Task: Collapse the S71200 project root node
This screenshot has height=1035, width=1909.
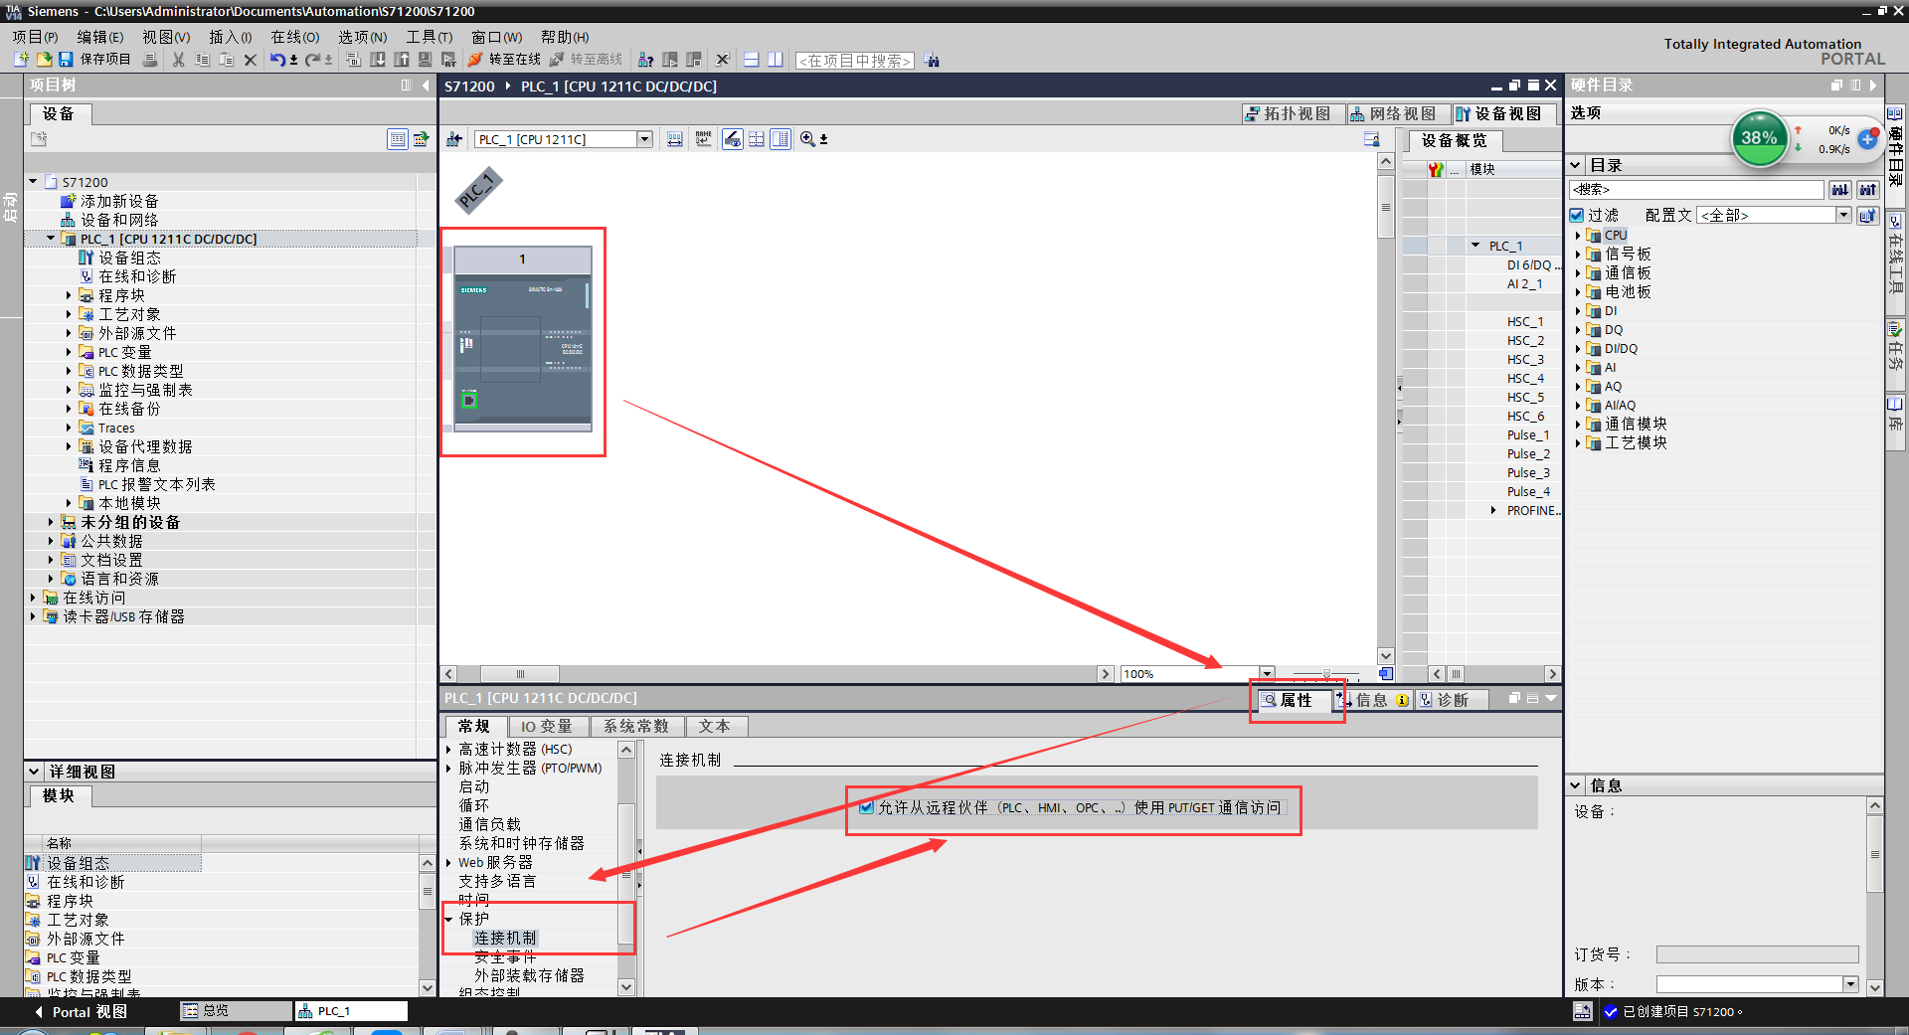Action: 33,182
